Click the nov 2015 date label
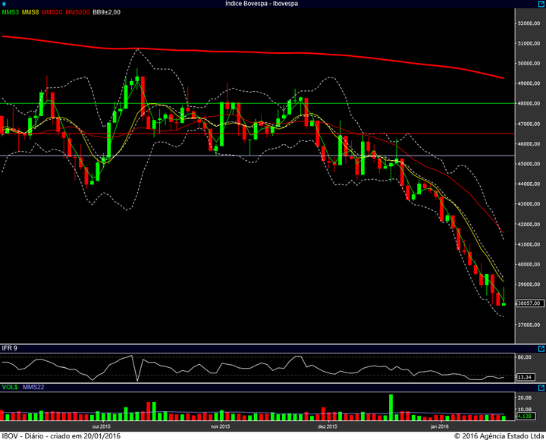Viewport: 546px width, 440px height. (x=221, y=426)
